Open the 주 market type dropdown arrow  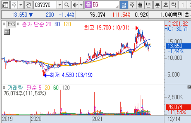point(21,5)
